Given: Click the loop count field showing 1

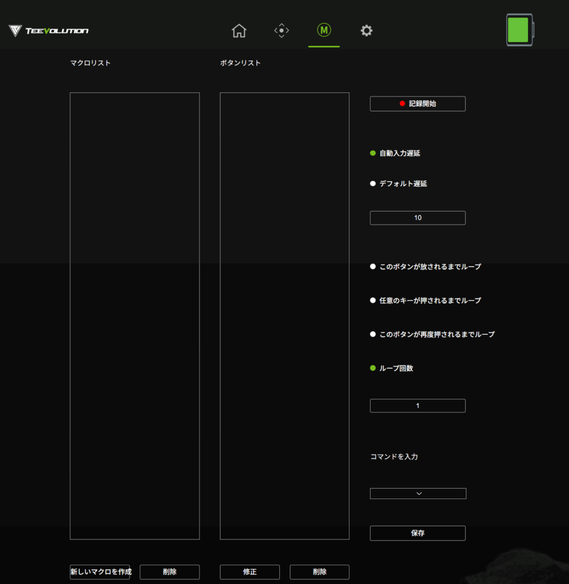Looking at the screenshot, I should point(417,405).
